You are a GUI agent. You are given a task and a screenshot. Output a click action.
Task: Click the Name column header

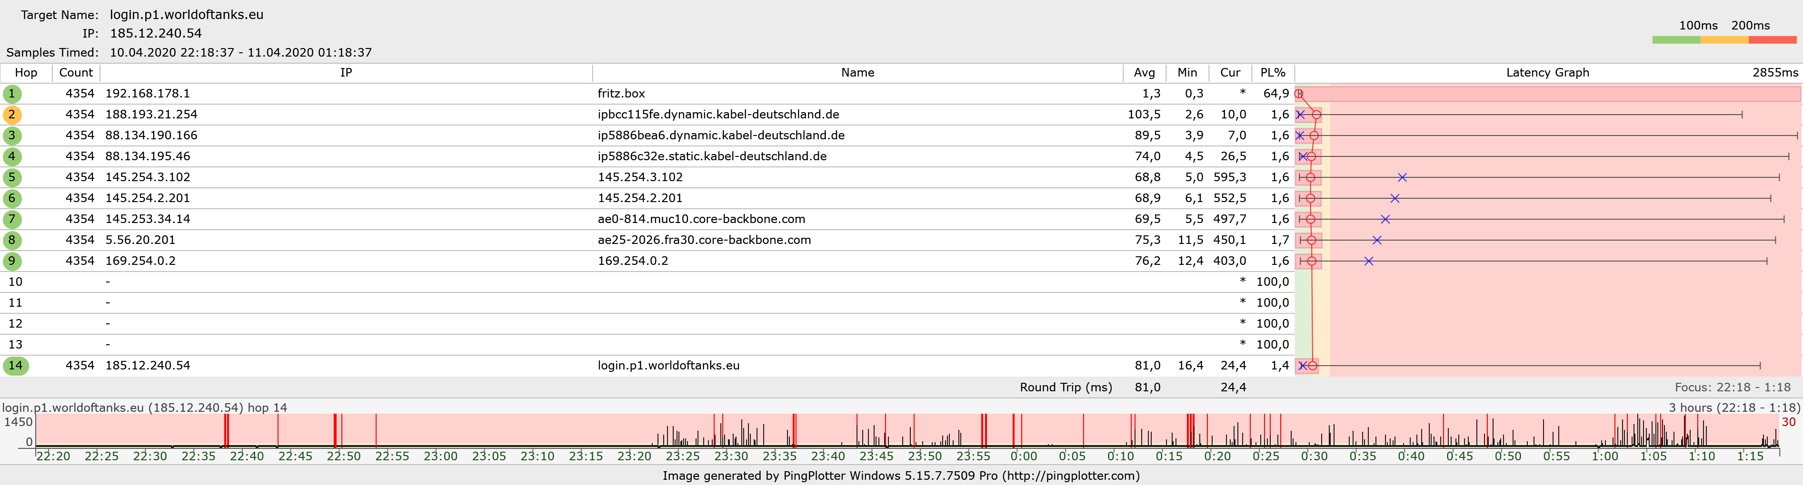857,72
